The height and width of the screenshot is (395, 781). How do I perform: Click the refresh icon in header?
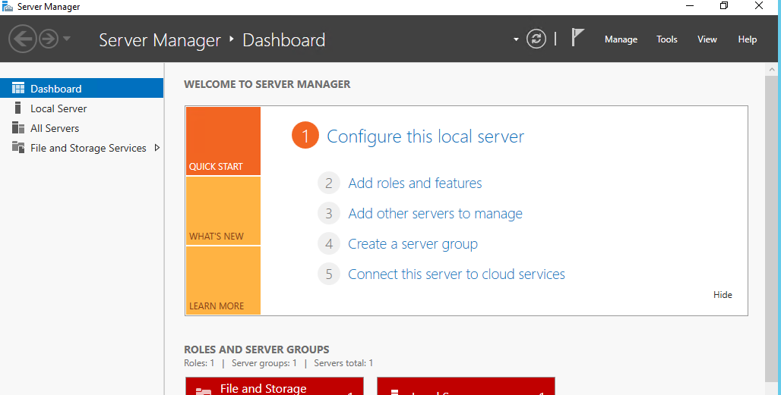536,39
